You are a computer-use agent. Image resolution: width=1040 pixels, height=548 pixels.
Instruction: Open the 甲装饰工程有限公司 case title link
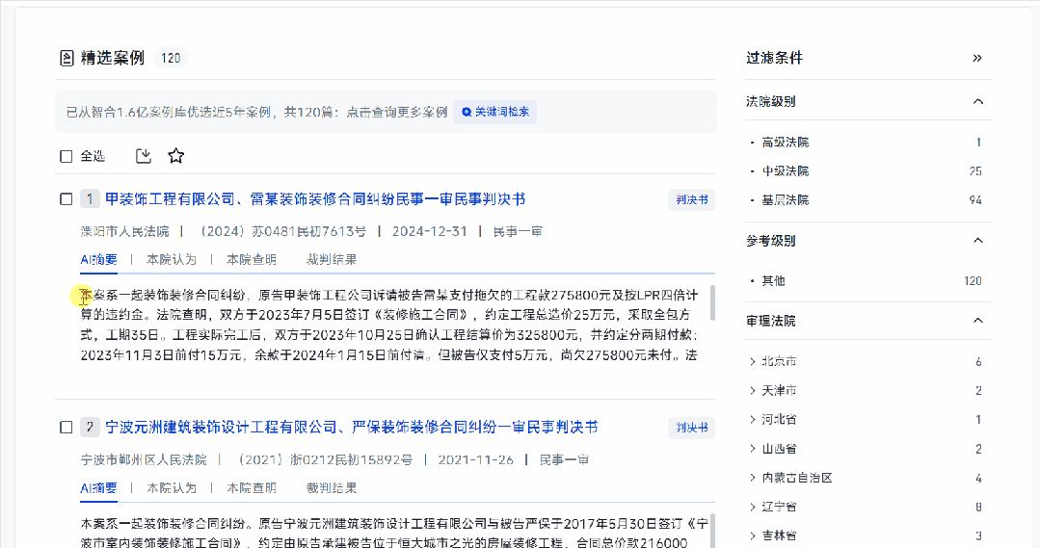[x=315, y=199]
